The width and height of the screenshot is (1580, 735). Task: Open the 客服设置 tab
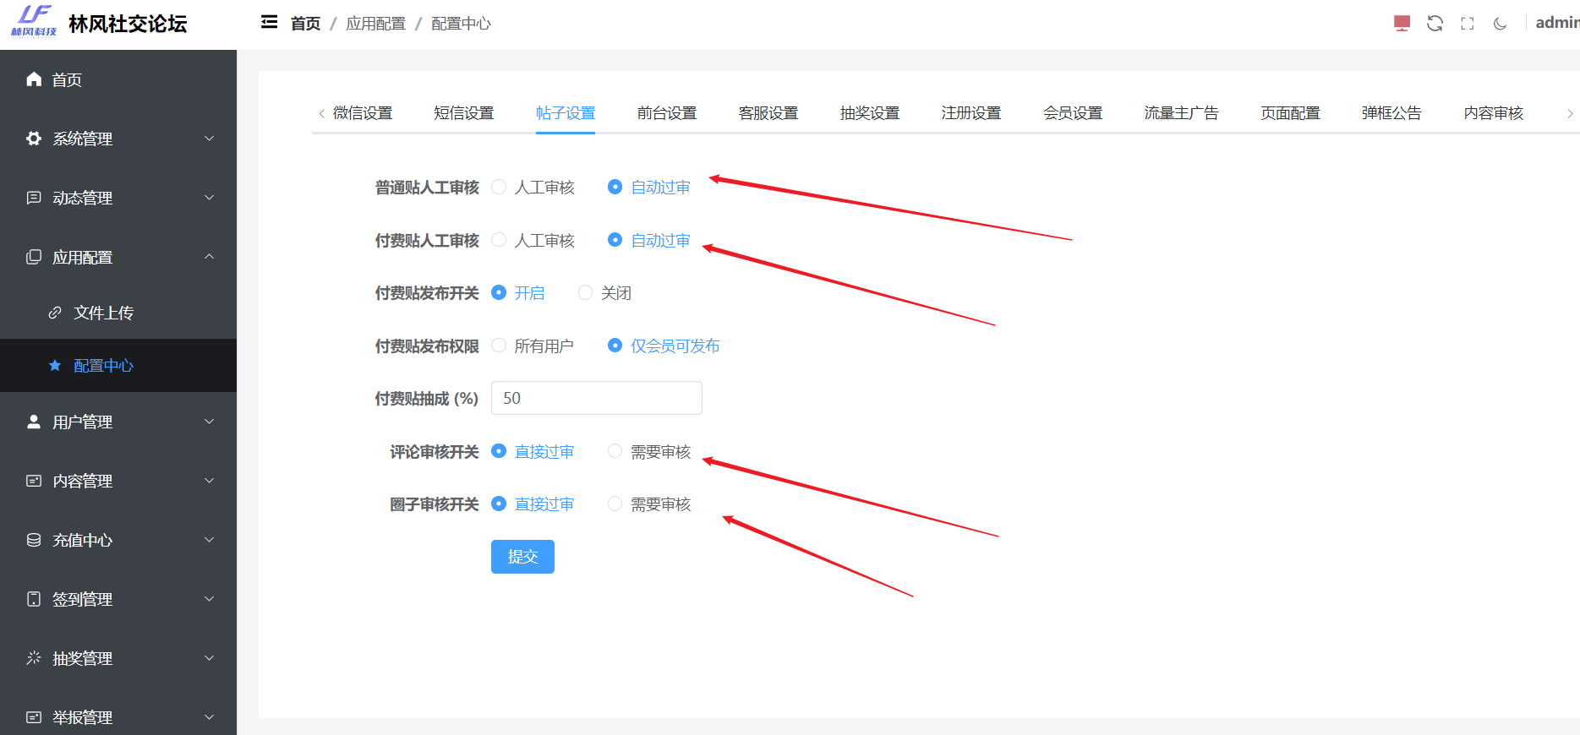[x=768, y=113]
